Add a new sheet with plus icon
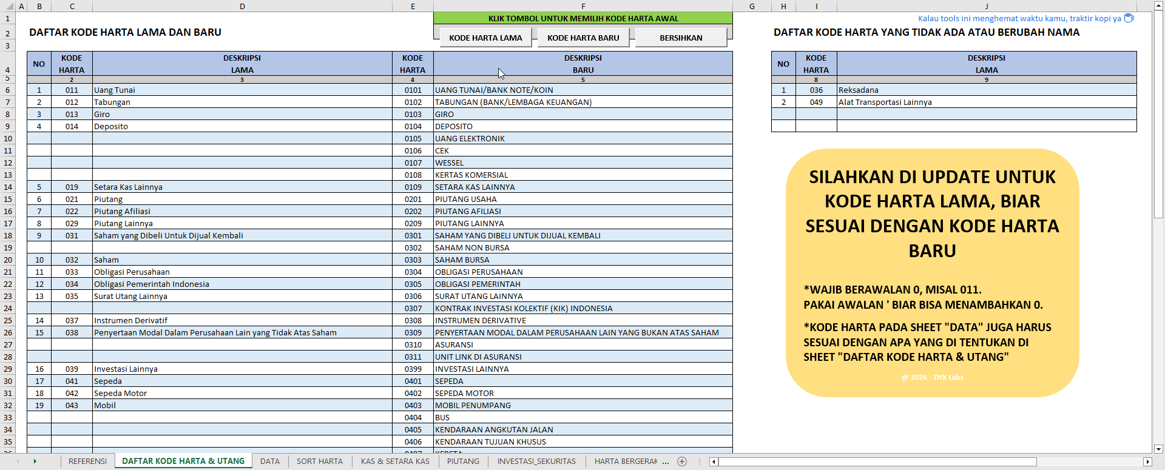The height and width of the screenshot is (470, 1165). pyautogui.click(x=682, y=462)
